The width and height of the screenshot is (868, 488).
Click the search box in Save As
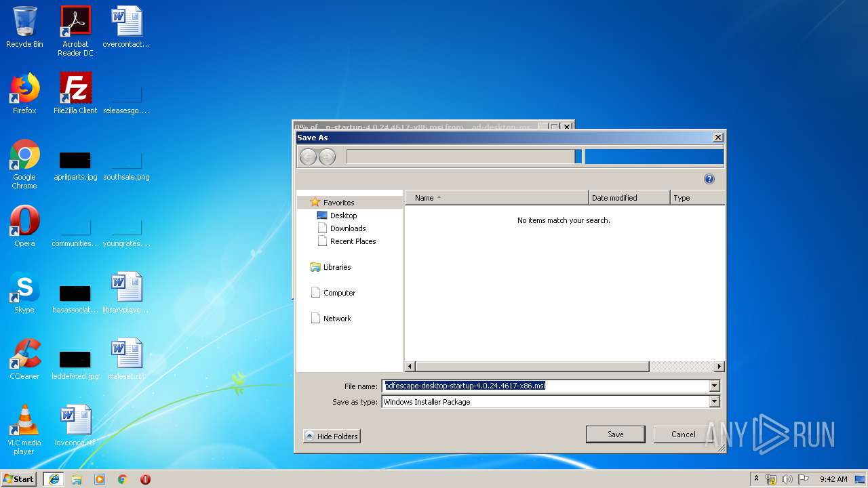[x=654, y=157]
